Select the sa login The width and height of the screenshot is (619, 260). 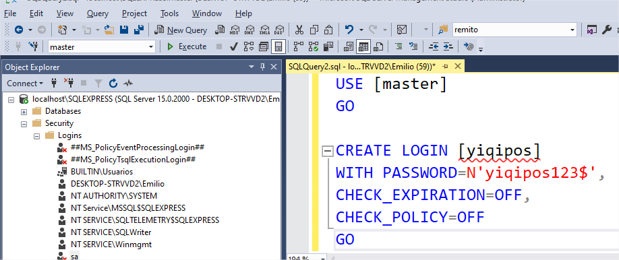[x=74, y=257]
